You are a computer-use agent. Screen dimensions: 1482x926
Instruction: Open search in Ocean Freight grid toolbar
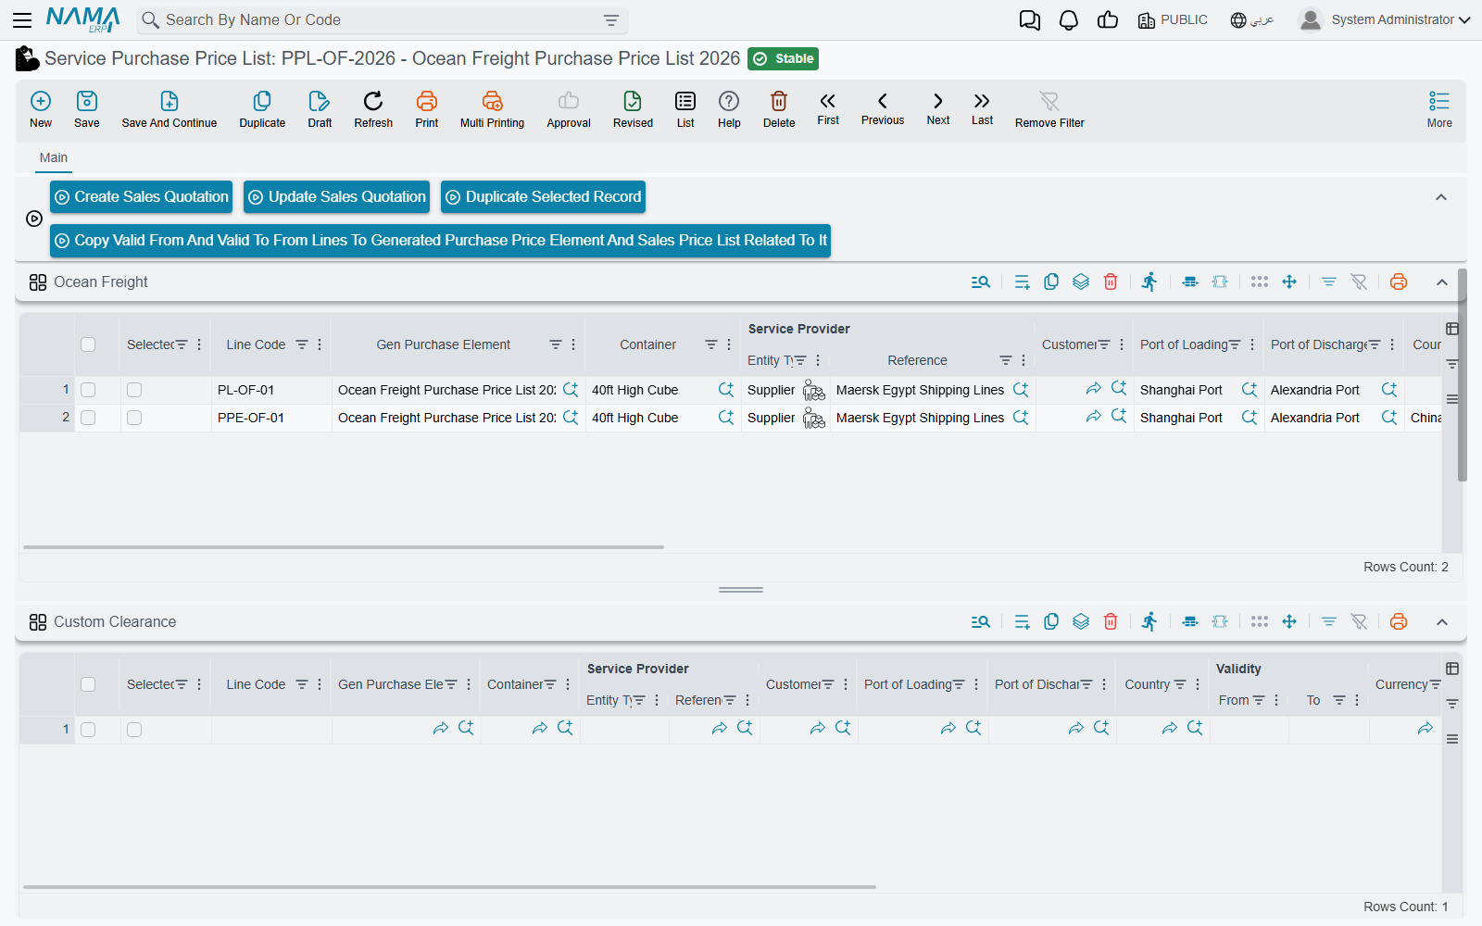coord(981,282)
